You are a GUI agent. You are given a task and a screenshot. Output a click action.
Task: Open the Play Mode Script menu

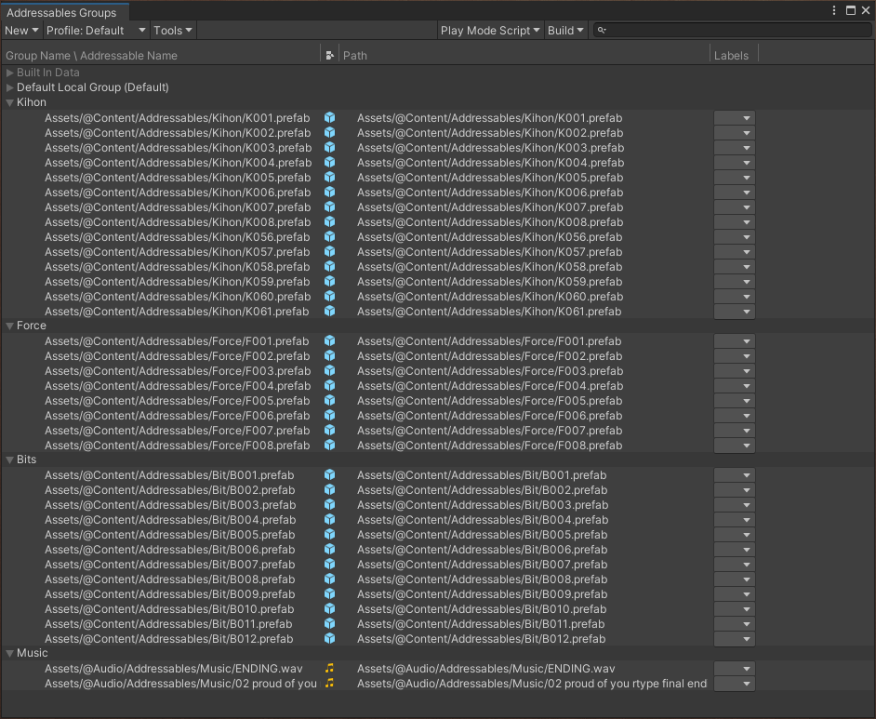click(x=490, y=30)
